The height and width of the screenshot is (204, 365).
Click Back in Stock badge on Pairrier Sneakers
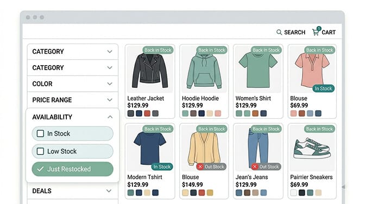[x=319, y=129]
